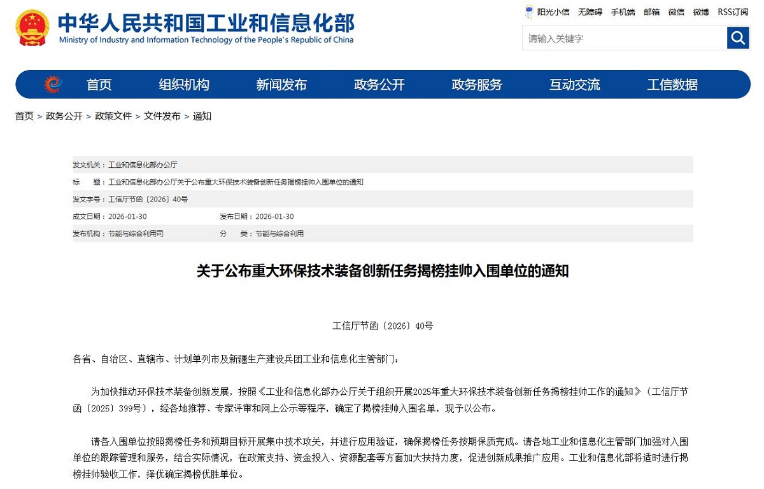Viewport: 764px width, 489px height.
Task: Open the 微博 Weibo link
Action: (x=701, y=11)
